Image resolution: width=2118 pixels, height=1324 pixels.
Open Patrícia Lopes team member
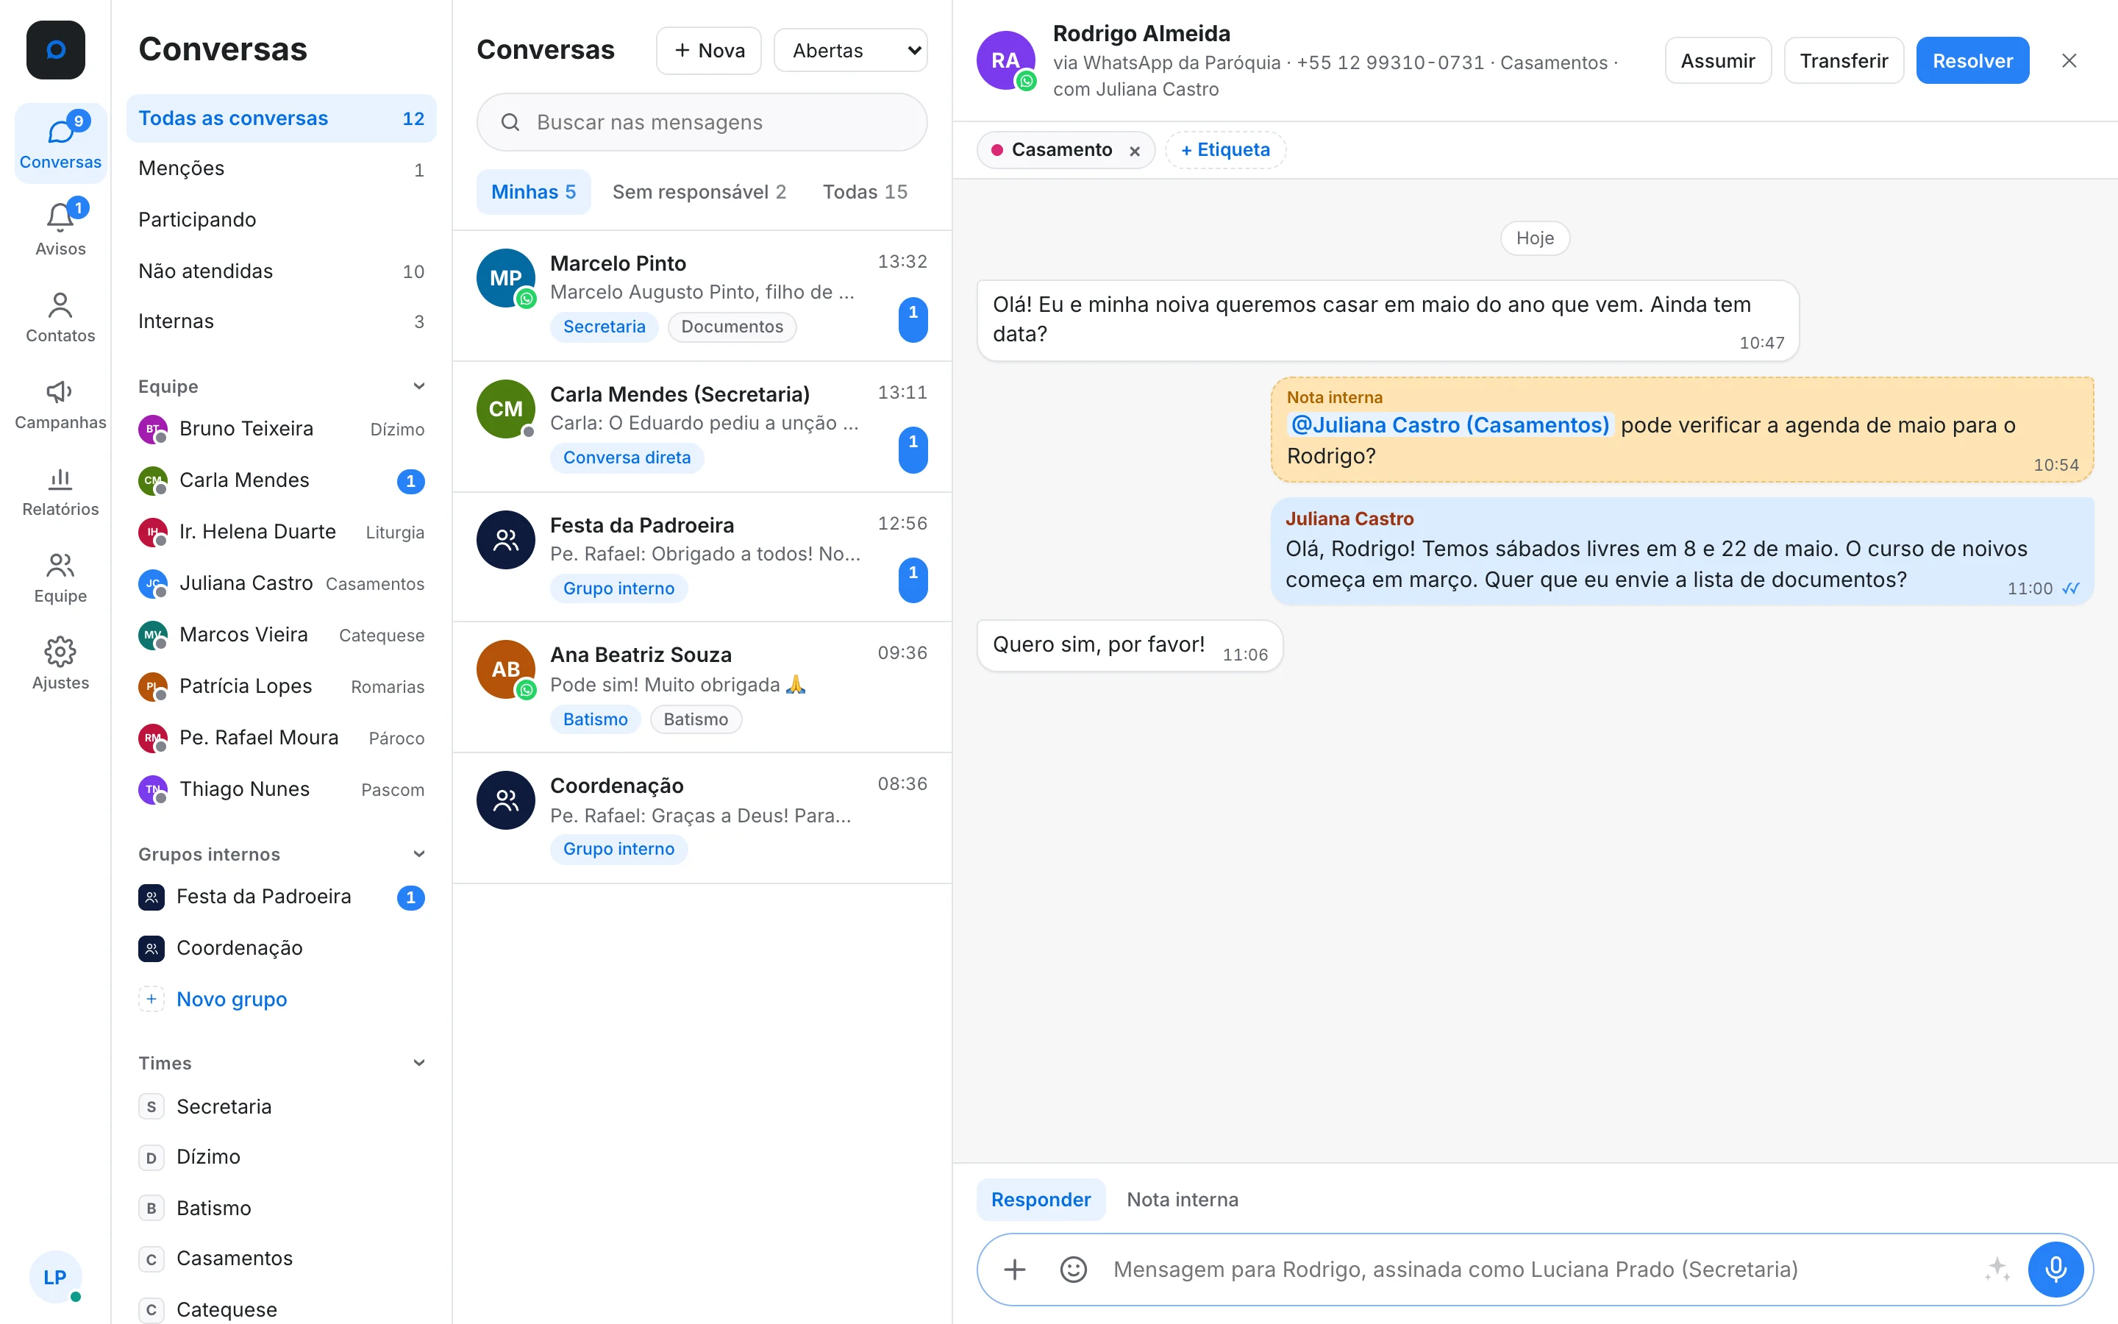(x=281, y=686)
